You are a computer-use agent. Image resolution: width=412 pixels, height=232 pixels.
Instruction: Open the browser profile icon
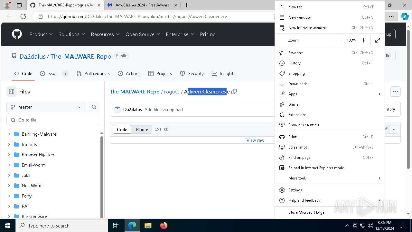(7, 5)
